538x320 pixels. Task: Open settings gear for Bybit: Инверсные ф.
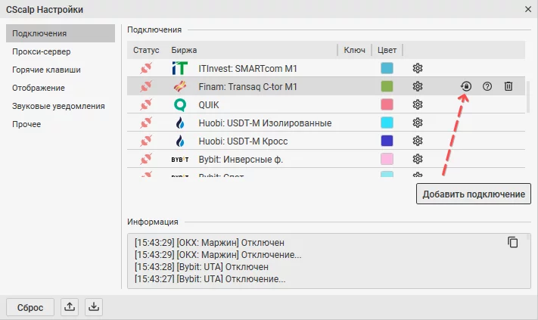click(417, 159)
